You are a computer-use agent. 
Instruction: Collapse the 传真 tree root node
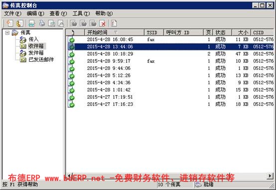coord(7,32)
